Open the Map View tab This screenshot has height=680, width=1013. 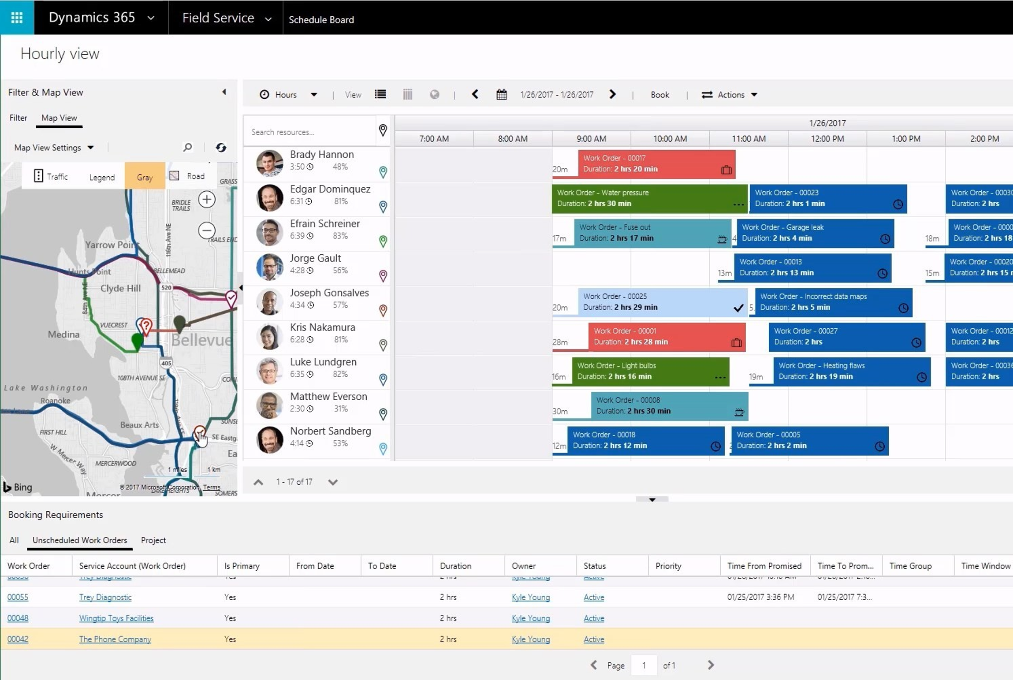(x=59, y=118)
